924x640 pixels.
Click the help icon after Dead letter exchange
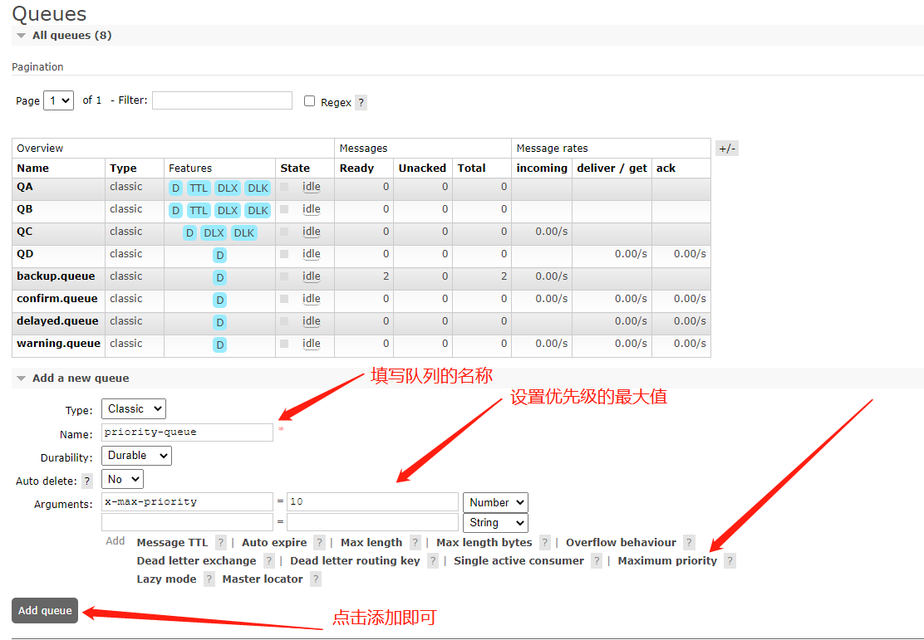(269, 560)
